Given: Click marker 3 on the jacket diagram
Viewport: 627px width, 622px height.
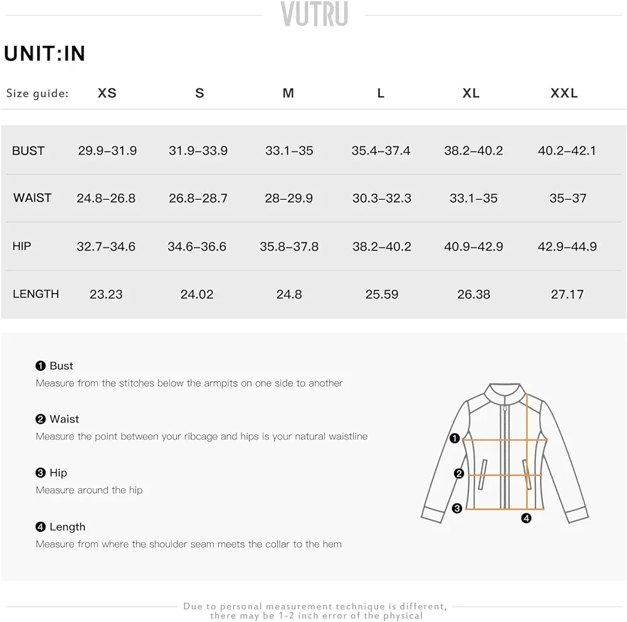Looking at the screenshot, I should pyautogui.click(x=457, y=508).
